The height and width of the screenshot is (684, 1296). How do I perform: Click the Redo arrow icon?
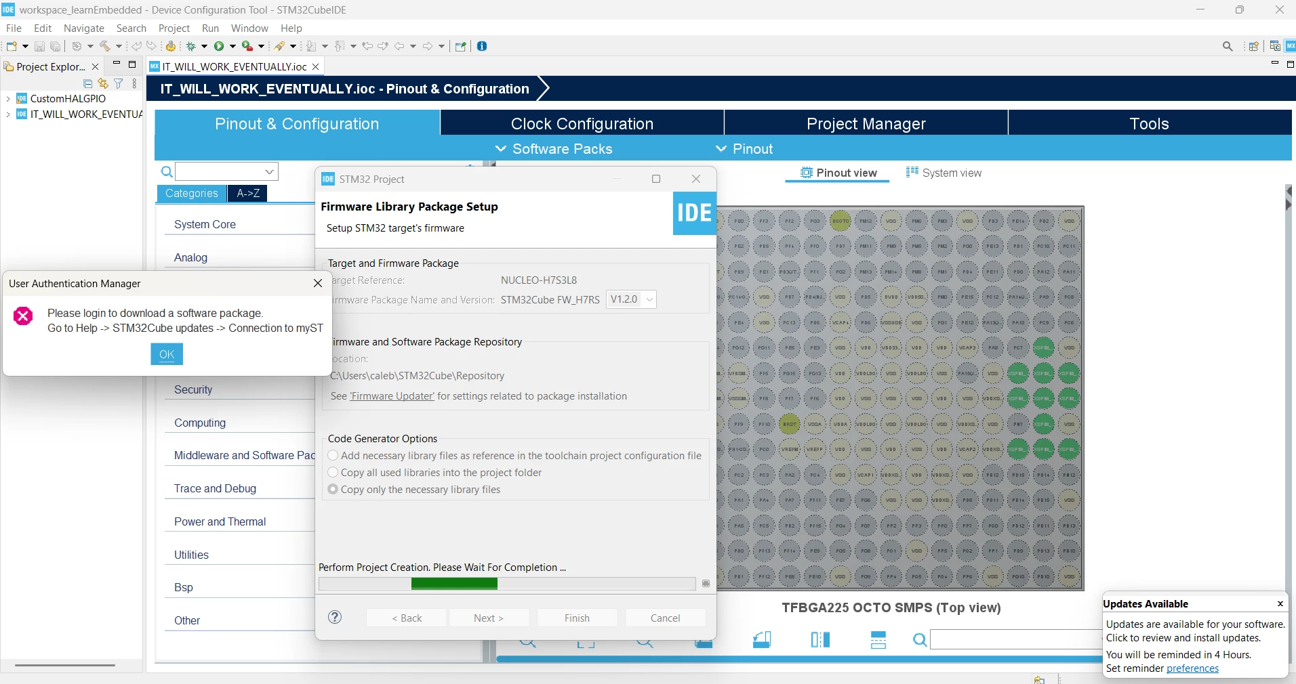tap(151, 46)
